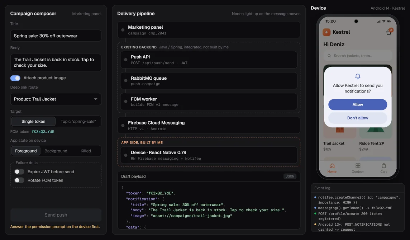Enable the Expire JWT before send drill
The image size is (410, 240).
[x=19, y=172]
